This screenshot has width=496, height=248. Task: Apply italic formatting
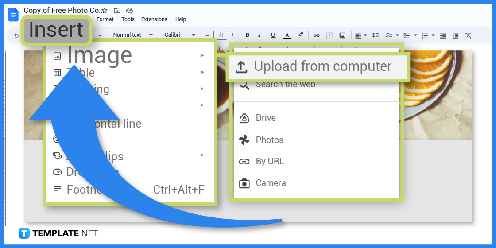coord(260,35)
